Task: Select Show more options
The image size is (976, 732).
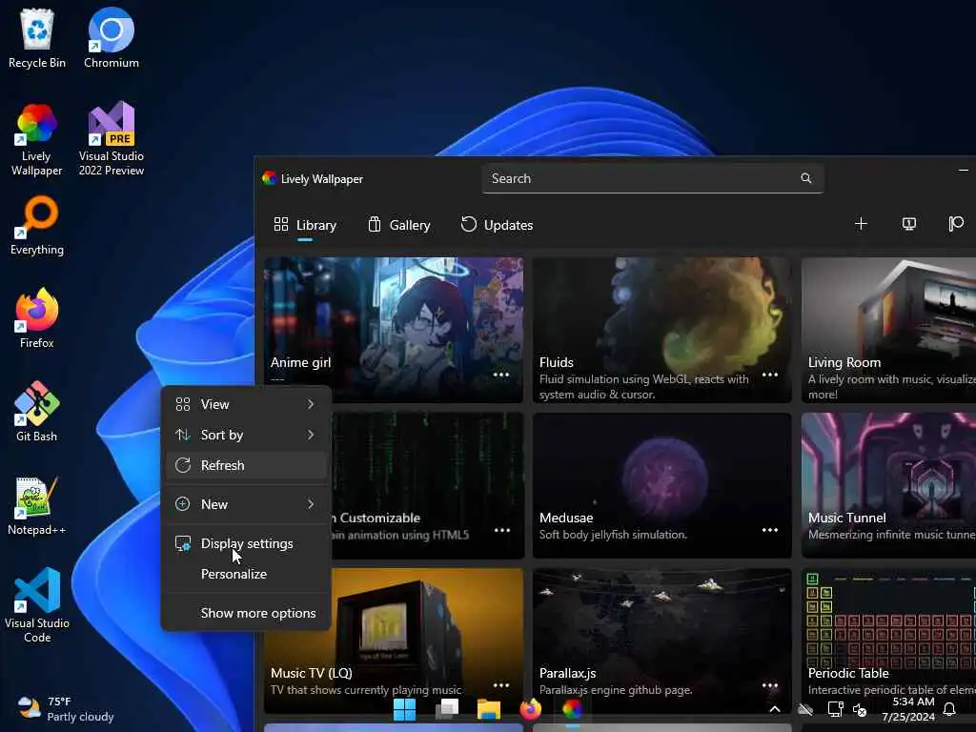Action: pyautogui.click(x=246, y=614)
